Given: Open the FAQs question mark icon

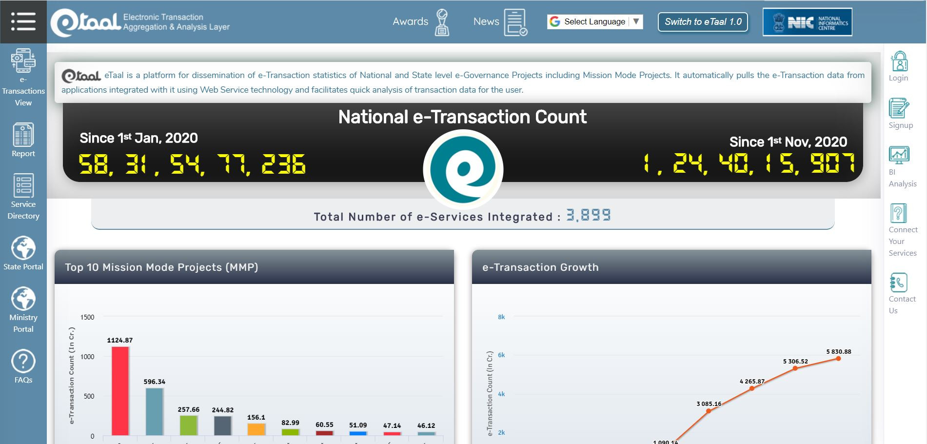Looking at the screenshot, I should point(23,362).
